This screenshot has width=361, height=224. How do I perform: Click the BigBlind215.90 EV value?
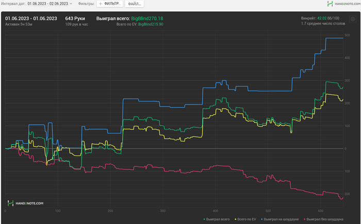click(x=151, y=24)
